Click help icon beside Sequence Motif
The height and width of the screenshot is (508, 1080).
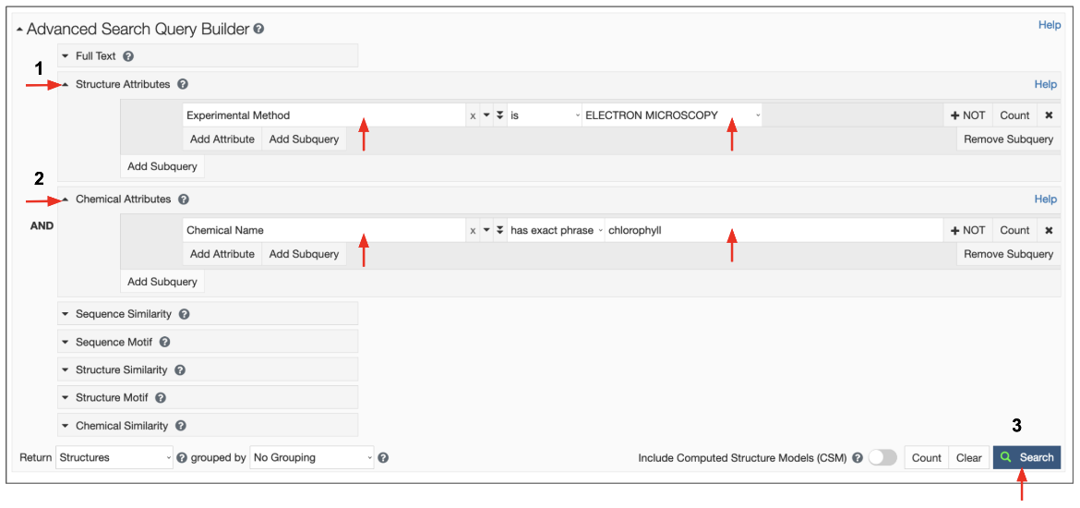164,342
